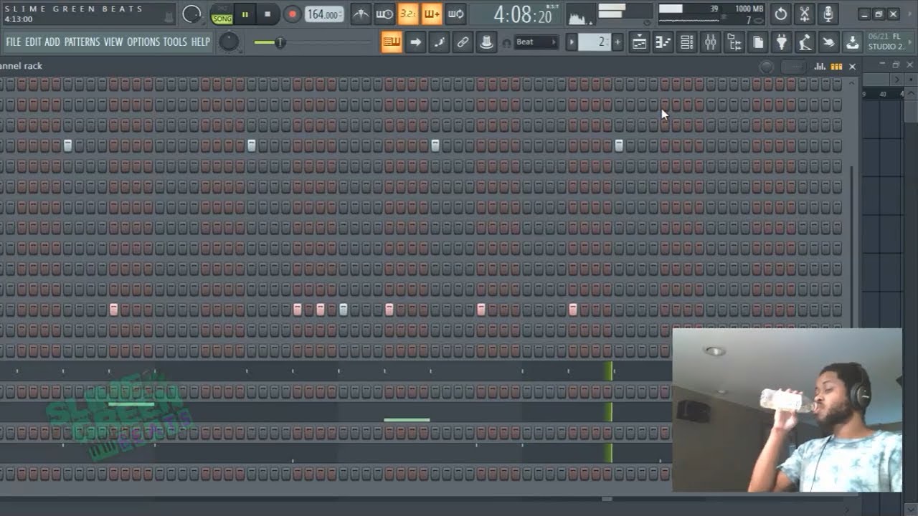Click the pattern number 2 box
This screenshot has height=516, width=918.
tap(595, 42)
